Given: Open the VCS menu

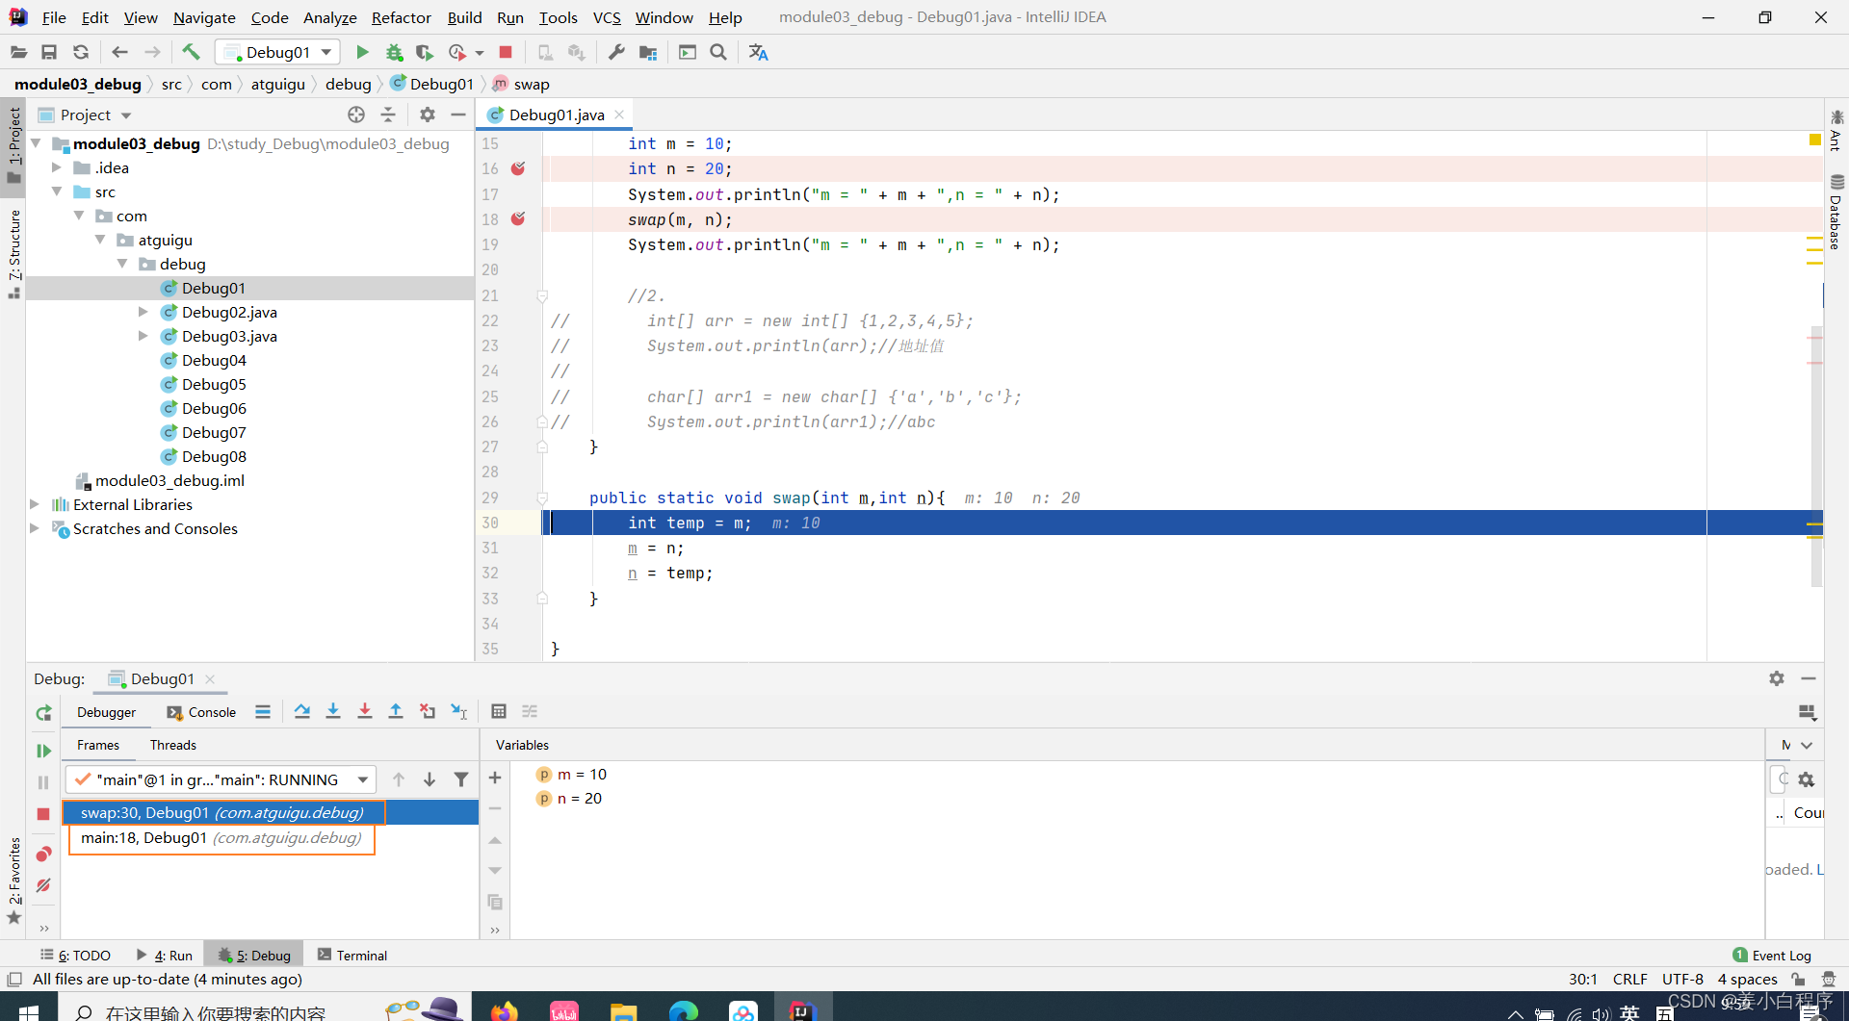Looking at the screenshot, I should click(607, 17).
